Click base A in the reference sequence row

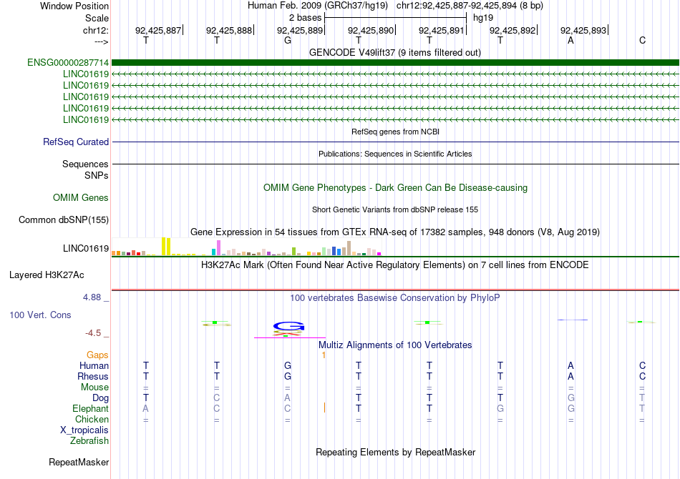point(570,40)
